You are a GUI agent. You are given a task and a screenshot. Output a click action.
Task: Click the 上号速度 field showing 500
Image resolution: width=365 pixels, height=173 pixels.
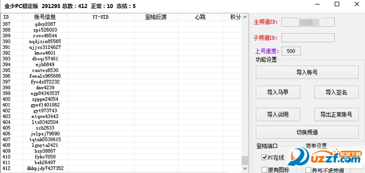coord(291,51)
